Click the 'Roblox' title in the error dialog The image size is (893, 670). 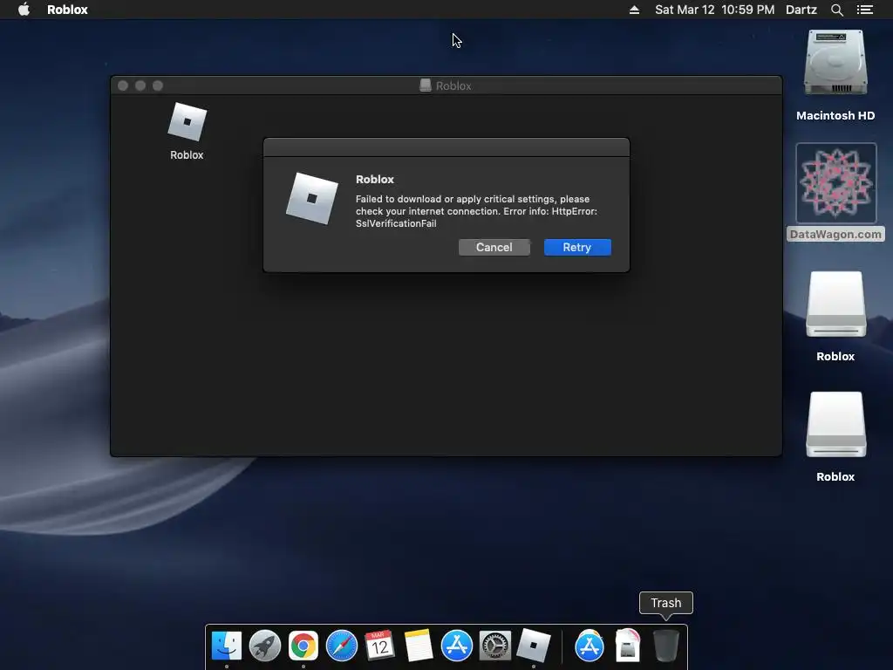click(x=375, y=179)
